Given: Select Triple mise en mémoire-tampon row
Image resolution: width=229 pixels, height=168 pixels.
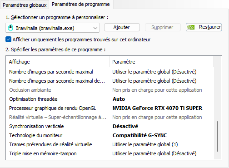Looking at the screenshot, I should pyautogui.click(x=110, y=153).
